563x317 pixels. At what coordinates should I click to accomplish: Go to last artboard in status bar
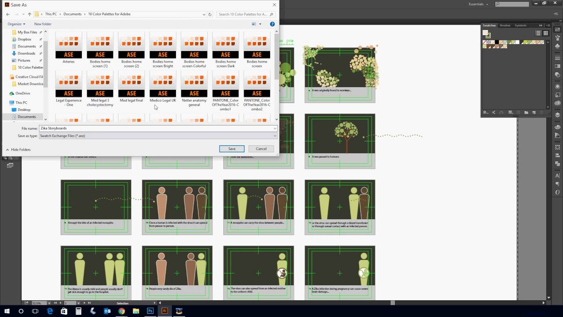(89, 303)
